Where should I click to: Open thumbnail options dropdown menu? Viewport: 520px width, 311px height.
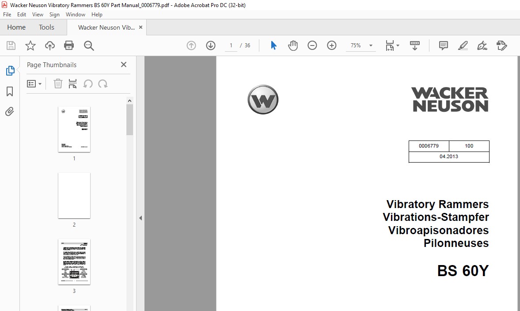pyautogui.click(x=34, y=84)
